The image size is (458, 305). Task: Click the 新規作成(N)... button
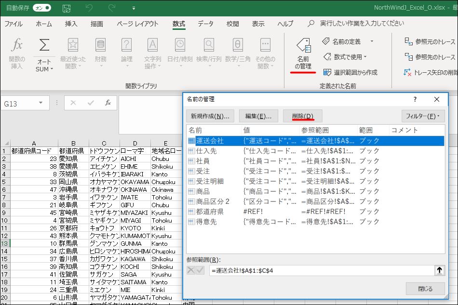click(210, 116)
